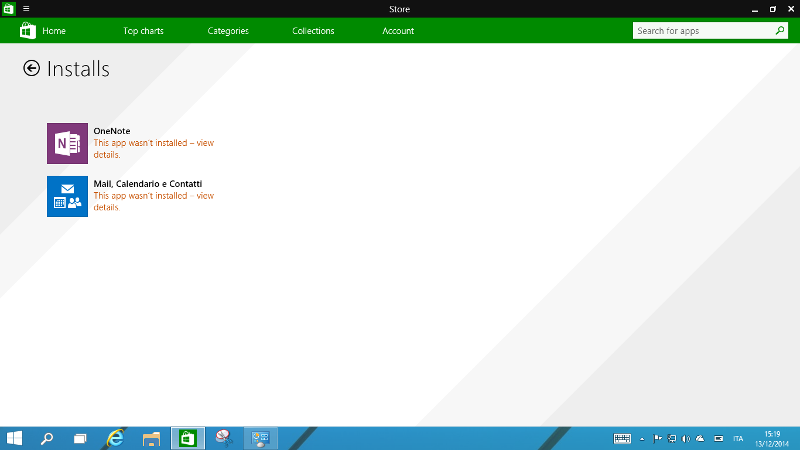Open Action Center flag icon
Screen dimensions: 800x450
(657, 438)
